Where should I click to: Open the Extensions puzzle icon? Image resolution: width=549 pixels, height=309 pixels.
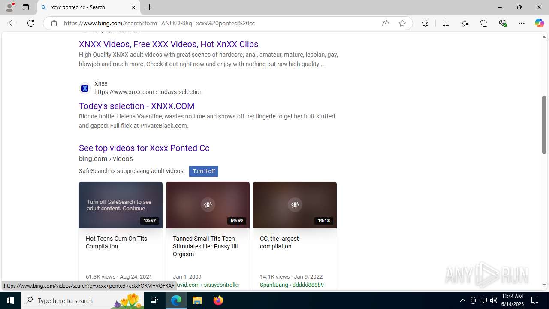tap(425, 23)
